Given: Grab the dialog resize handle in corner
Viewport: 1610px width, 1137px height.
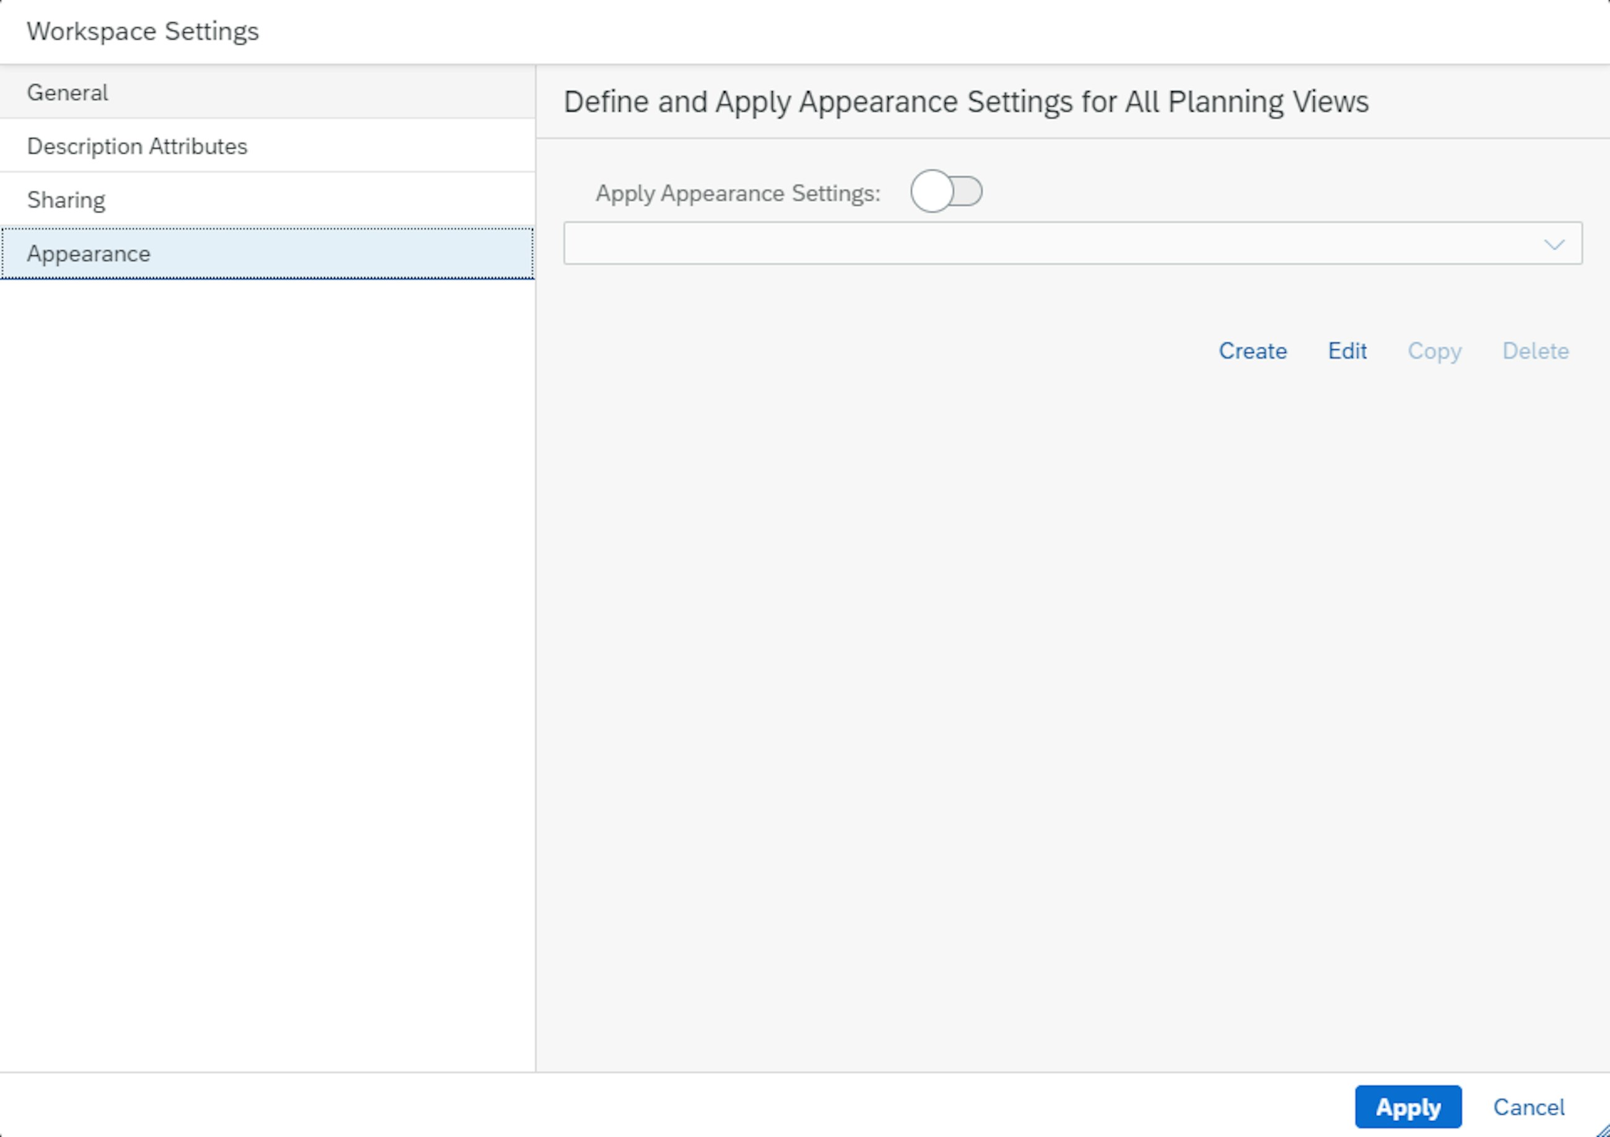Looking at the screenshot, I should tap(1603, 1131).
